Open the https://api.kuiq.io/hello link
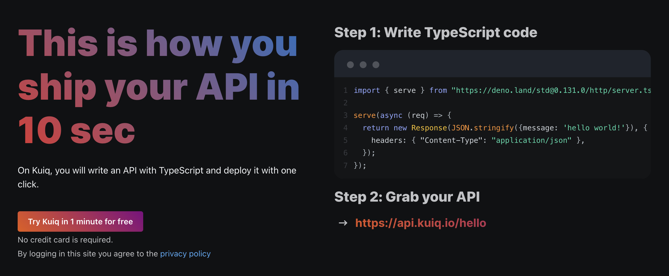Image resolution: width=669 pixels, height=276 pixels. [x=420, y=223]
